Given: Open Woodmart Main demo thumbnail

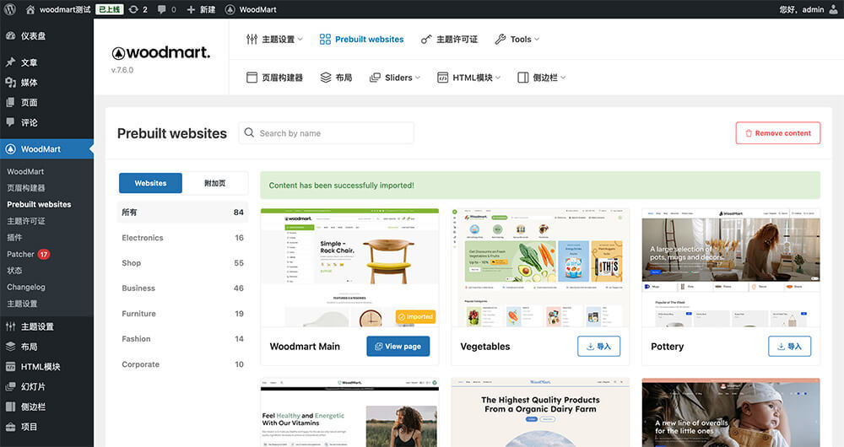Looking at the screenshot, I should click(x=349, y=267).
